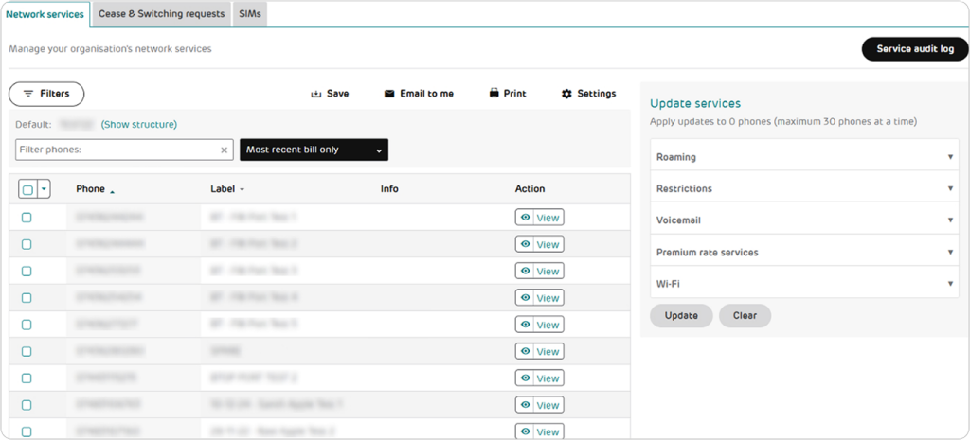Click the Show structure link
This screenshot has width=970, height=440.
tap(139, 124)
